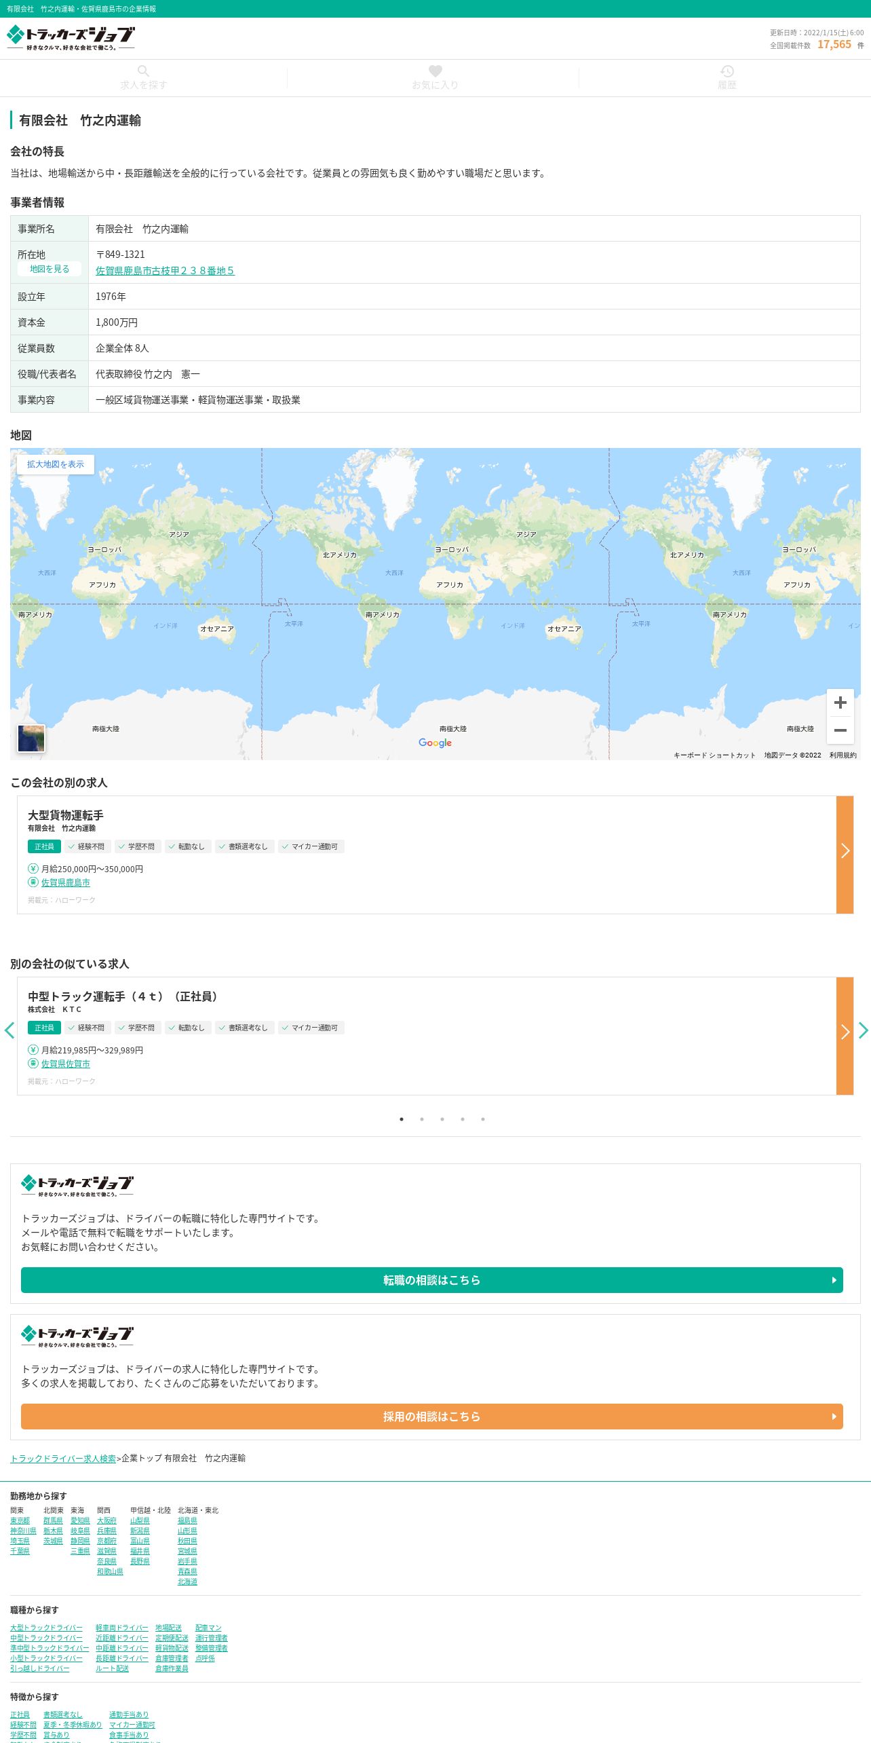871x1743 pixels.
Task: Open キーボード ショートカット on map
Action: point(714,755)
